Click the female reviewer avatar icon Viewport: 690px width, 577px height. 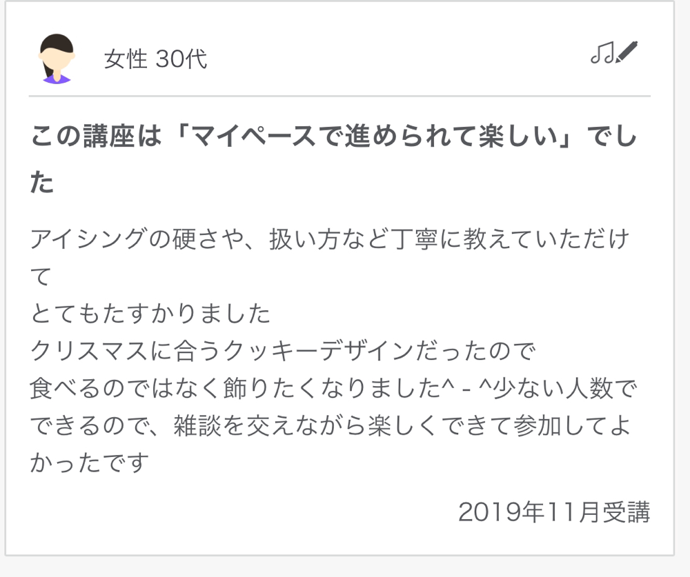pyautogui.click(x=57, y=59)
